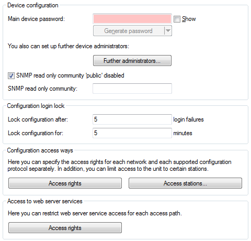Open the Generate password dropdown arrow

tap(168, 31)
